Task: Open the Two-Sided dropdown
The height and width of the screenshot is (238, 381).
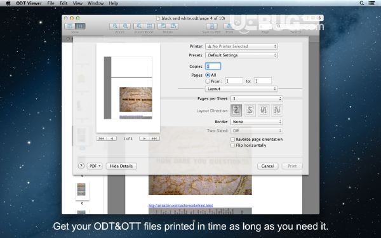Action: (257, 131)
